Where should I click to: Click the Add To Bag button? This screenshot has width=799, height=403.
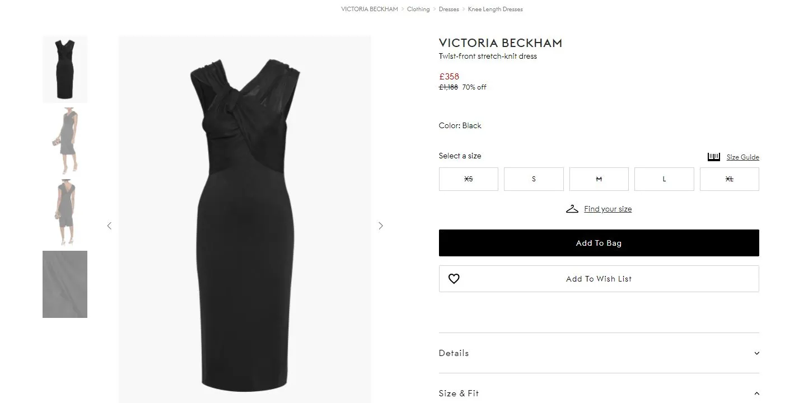click(599, 242)
